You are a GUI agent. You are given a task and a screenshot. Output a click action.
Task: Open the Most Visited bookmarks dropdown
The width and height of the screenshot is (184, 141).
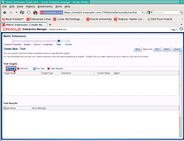(13, 19)
